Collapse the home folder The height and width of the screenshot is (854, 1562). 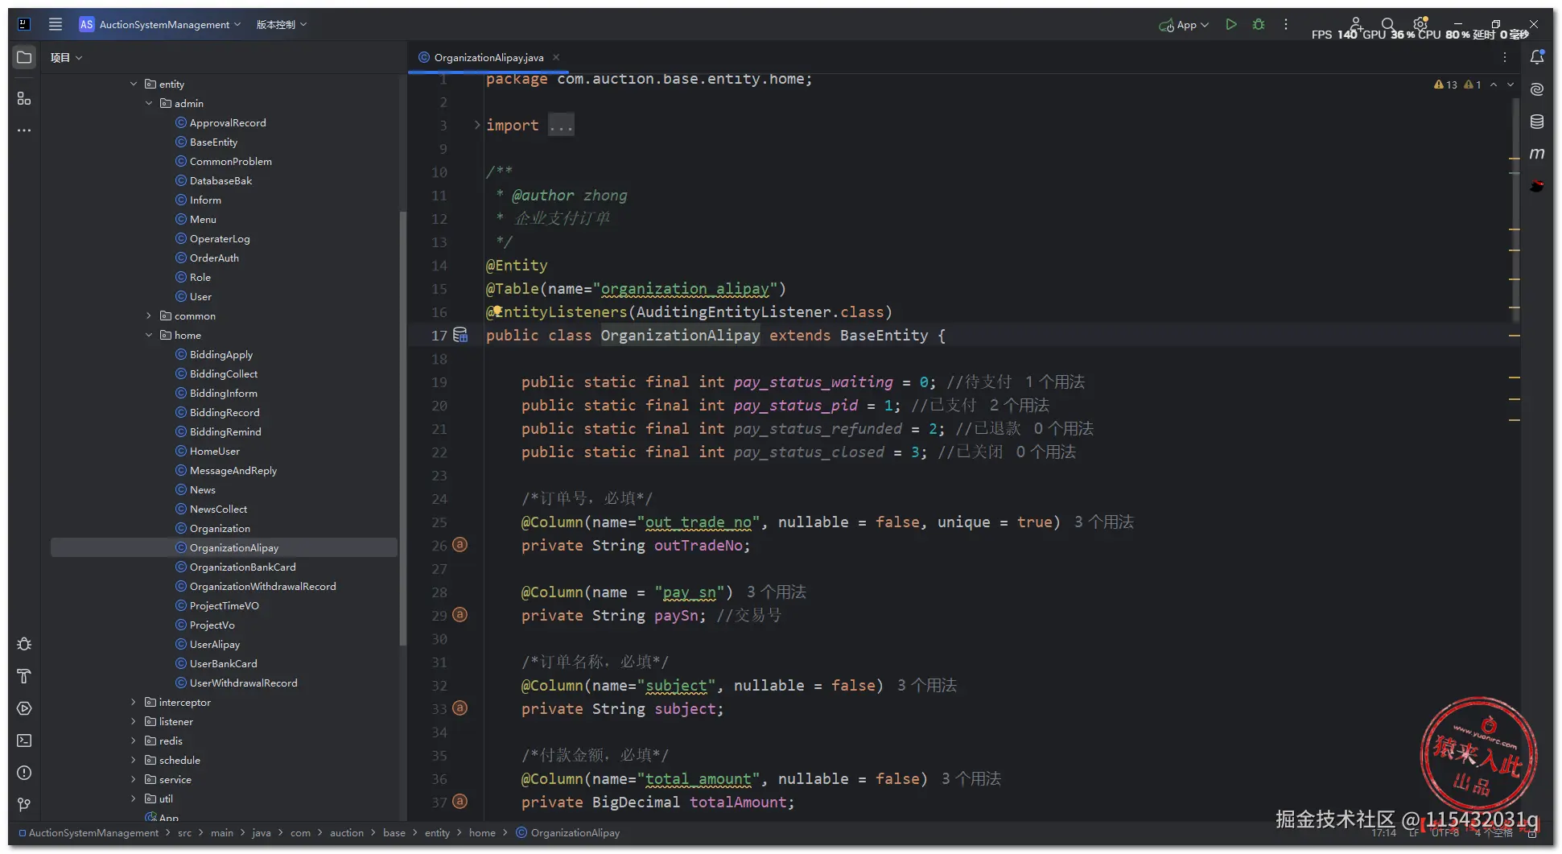point(149,335)
